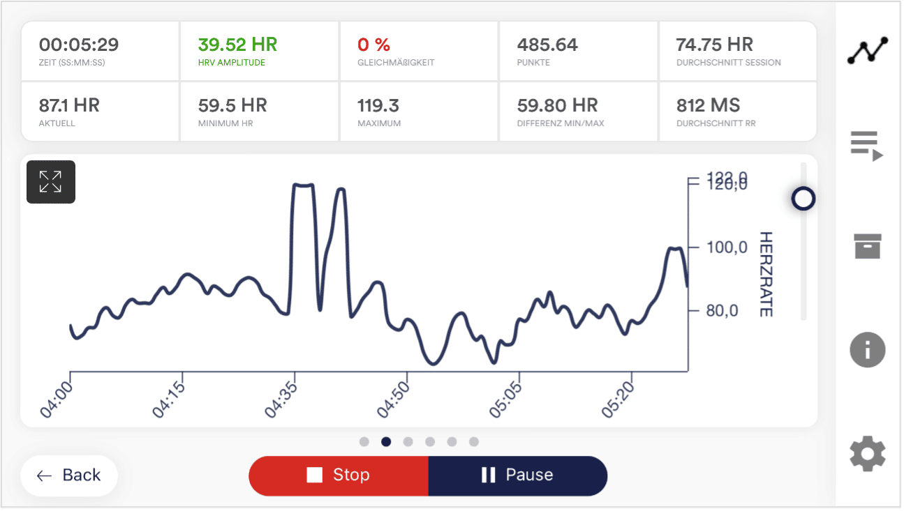904x511 pixels.
Task: Pause the running session
Action: [517, 475]
